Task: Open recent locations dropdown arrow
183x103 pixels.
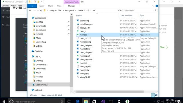Action: pyautogui.click(x=38, y=11)
